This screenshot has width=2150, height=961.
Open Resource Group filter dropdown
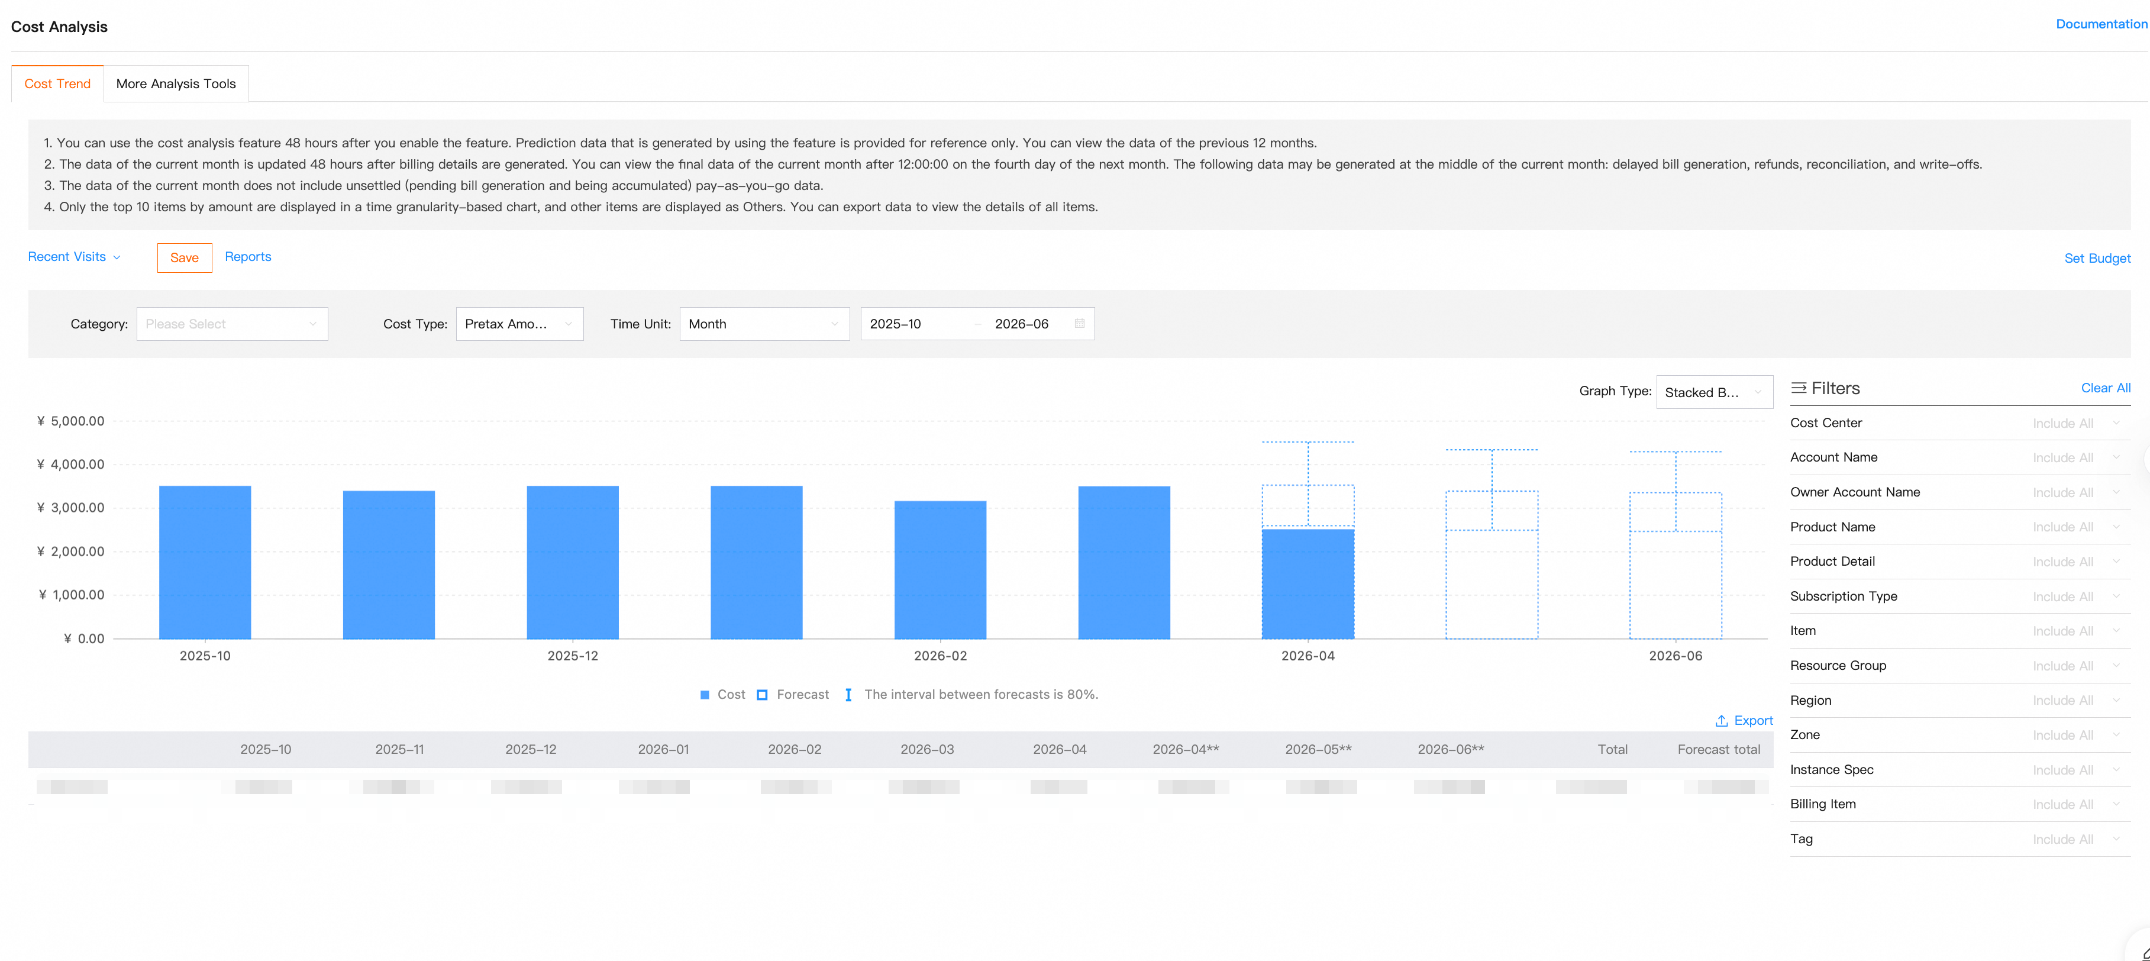[2075, 666]
